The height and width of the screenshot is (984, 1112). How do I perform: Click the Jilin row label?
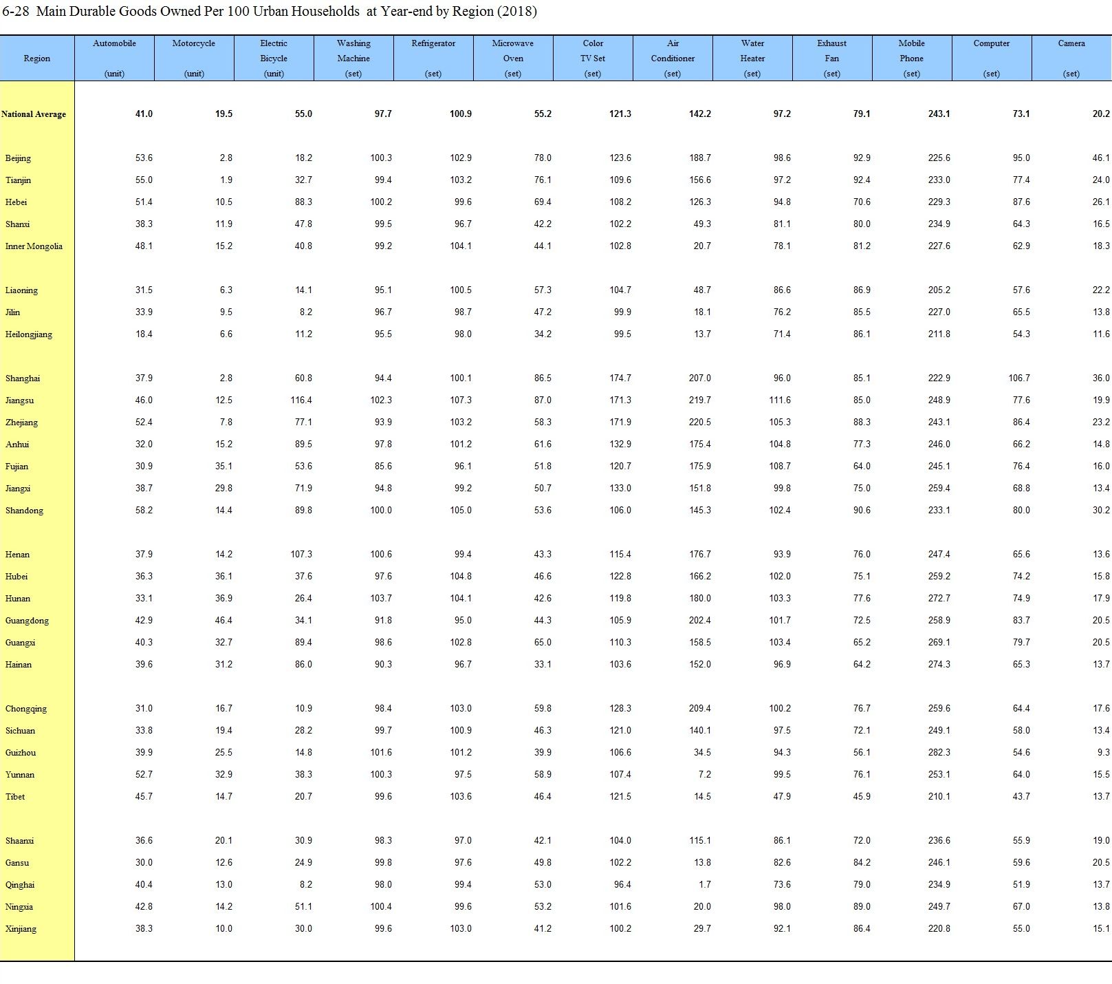[12, 312]
